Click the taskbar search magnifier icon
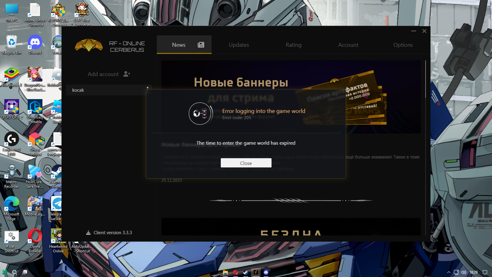Screen dimensions: 492x277 [x=14, y=272]
